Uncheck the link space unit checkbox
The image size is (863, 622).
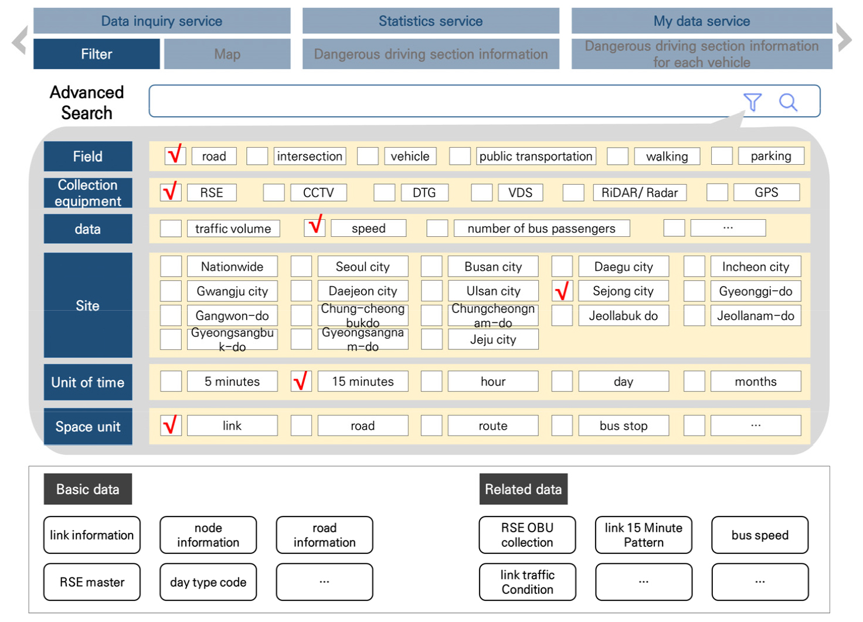pyautogui.click(x=171, y=426)
